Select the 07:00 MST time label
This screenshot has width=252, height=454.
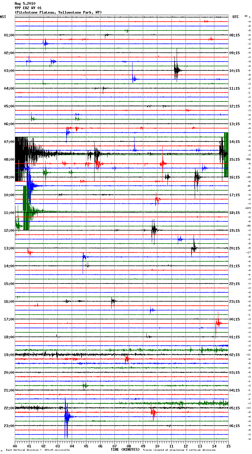9,142
